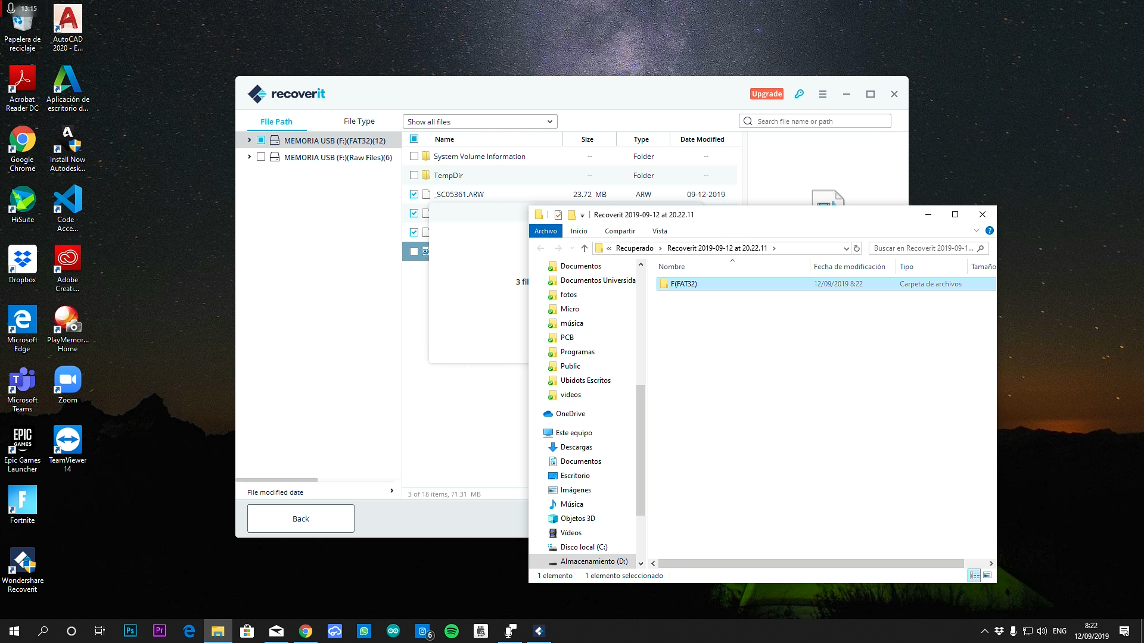The height and width of the screenshot is (643, 1144).
Task: Open HiSuite desktop icon
Action: click(x=22, y=205)
